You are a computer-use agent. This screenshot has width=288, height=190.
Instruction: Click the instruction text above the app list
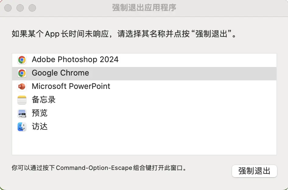coord(124,34)
